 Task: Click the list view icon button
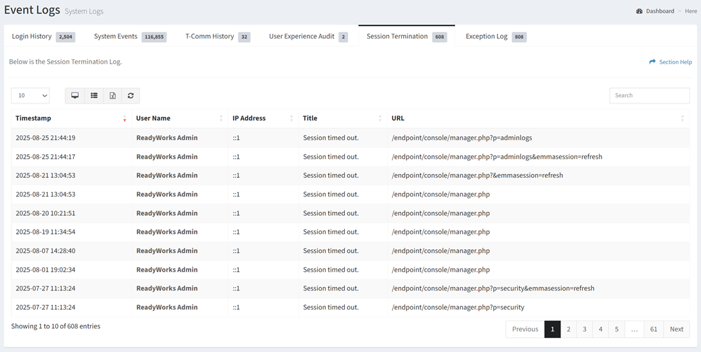coord(94,96)
